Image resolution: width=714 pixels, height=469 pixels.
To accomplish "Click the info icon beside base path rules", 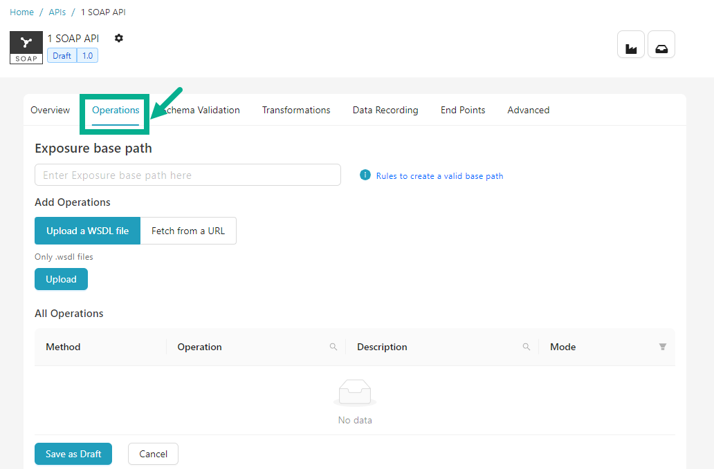I will 365,175.
